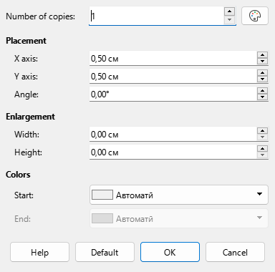
Task: Increase Height enlargement with up arrow
Action: point(263,149)
